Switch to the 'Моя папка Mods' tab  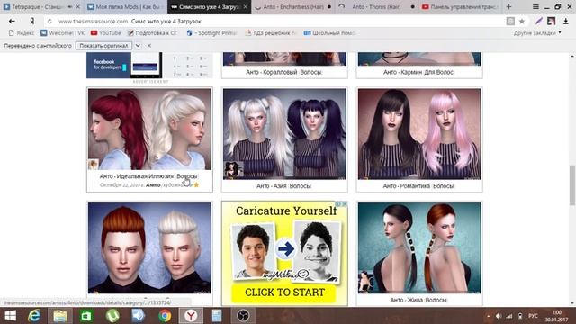coord(125,6)
